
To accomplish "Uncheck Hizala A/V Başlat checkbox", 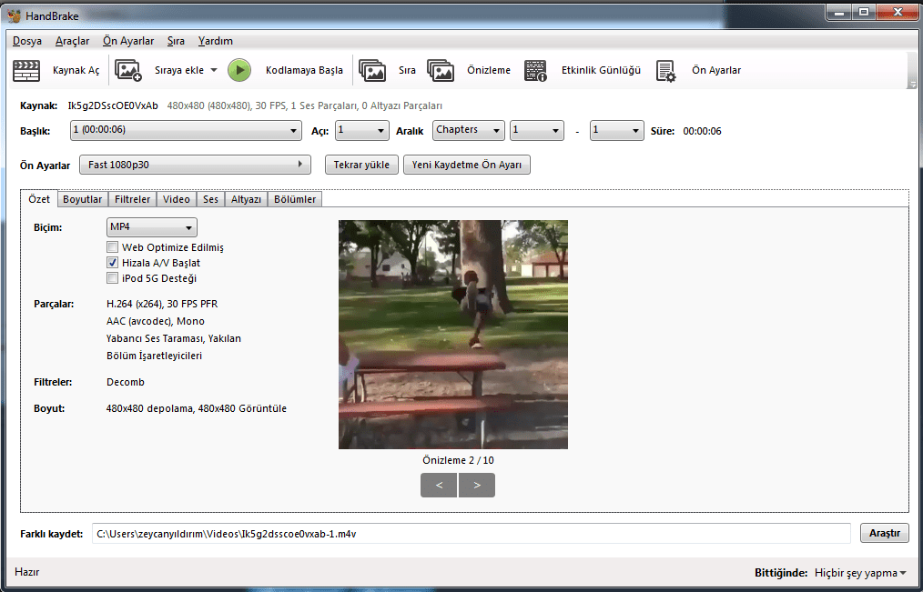I will 113,263.
